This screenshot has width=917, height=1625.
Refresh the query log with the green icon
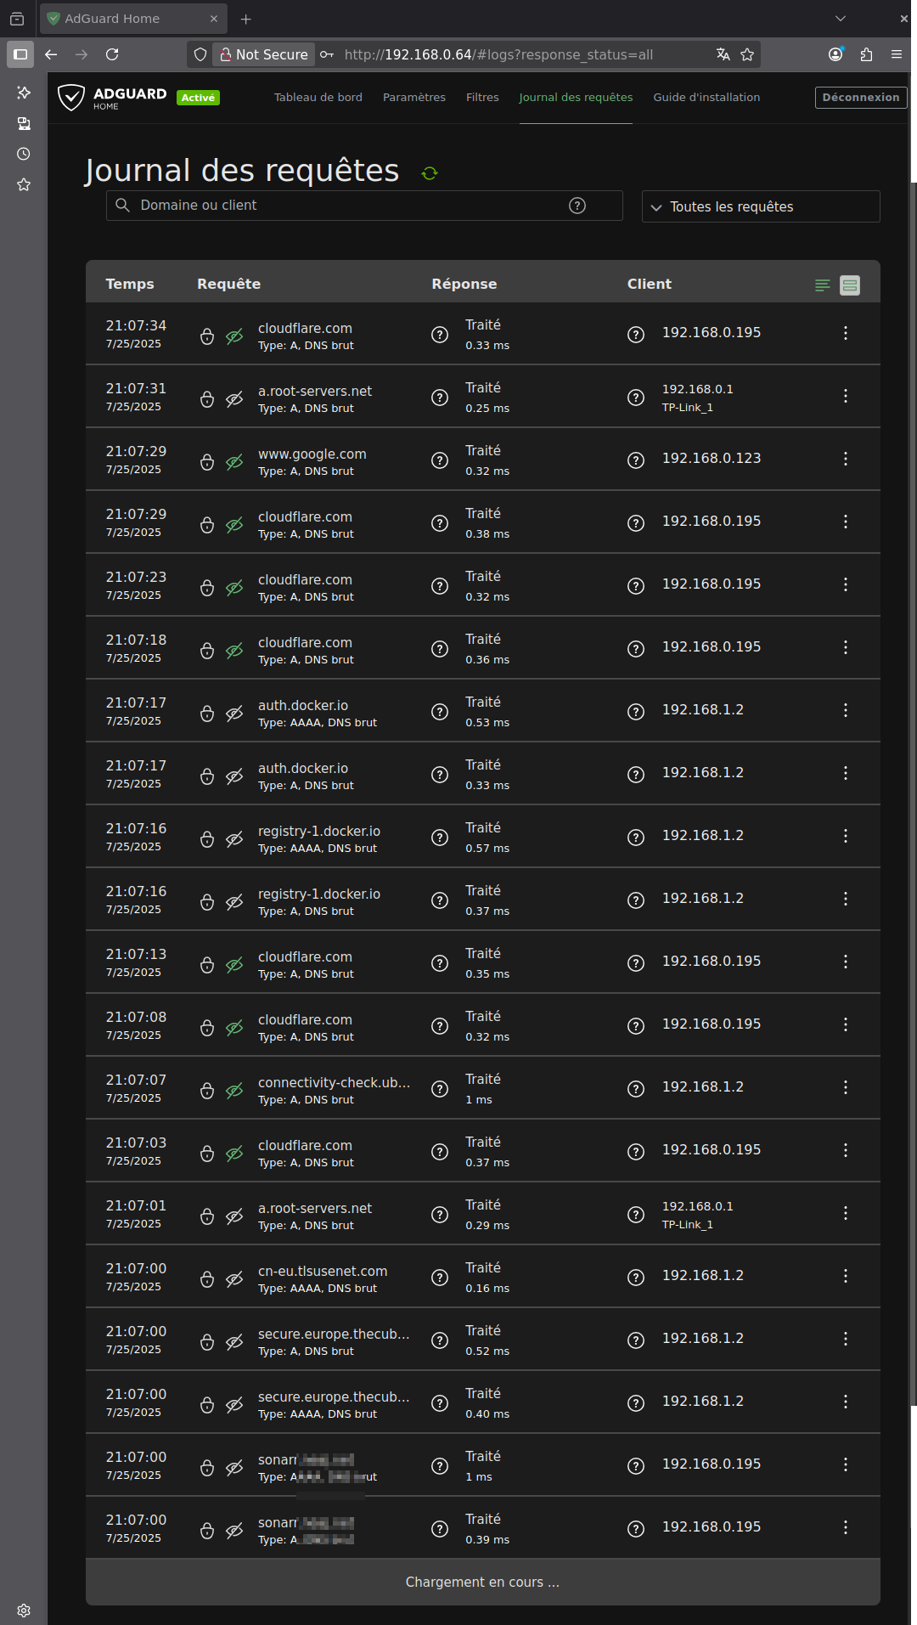430,173
